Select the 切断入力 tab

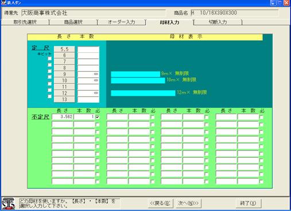(x=218, y=22)
